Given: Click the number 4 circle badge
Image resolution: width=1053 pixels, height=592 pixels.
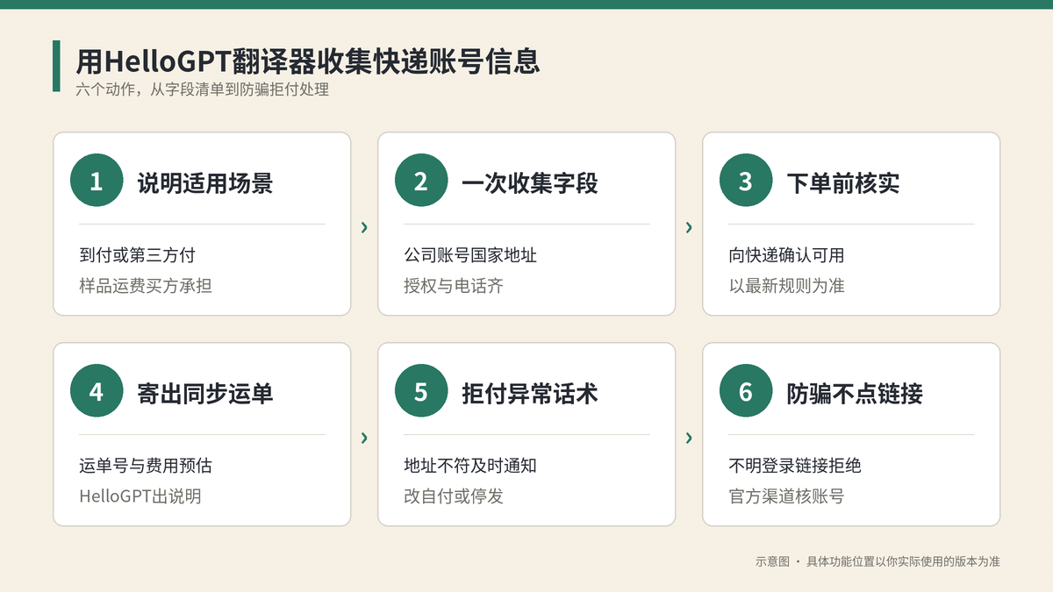Looking at the screenshot, I should [97, 392].
